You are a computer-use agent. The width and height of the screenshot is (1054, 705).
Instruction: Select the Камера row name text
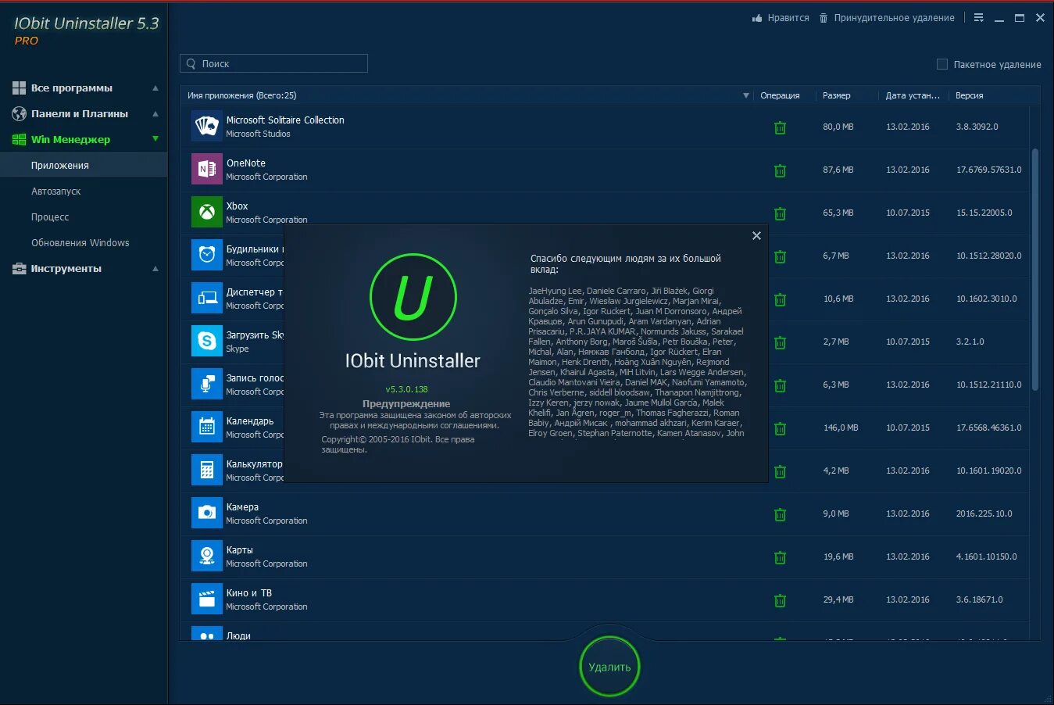pyautogui.click(x=242, y=507)
